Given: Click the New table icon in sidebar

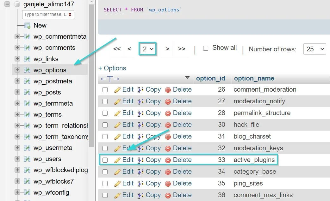Looking at the screenshot, I should pos(28,26).
